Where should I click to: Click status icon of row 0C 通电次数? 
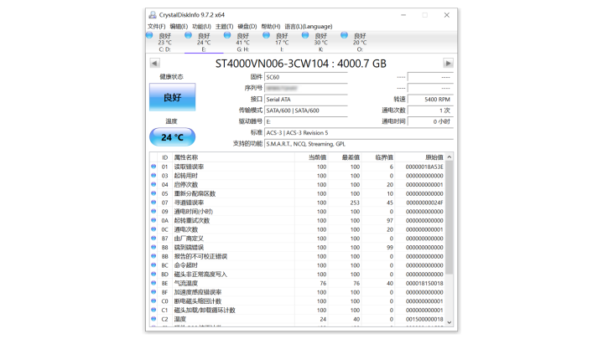point(153,229)
